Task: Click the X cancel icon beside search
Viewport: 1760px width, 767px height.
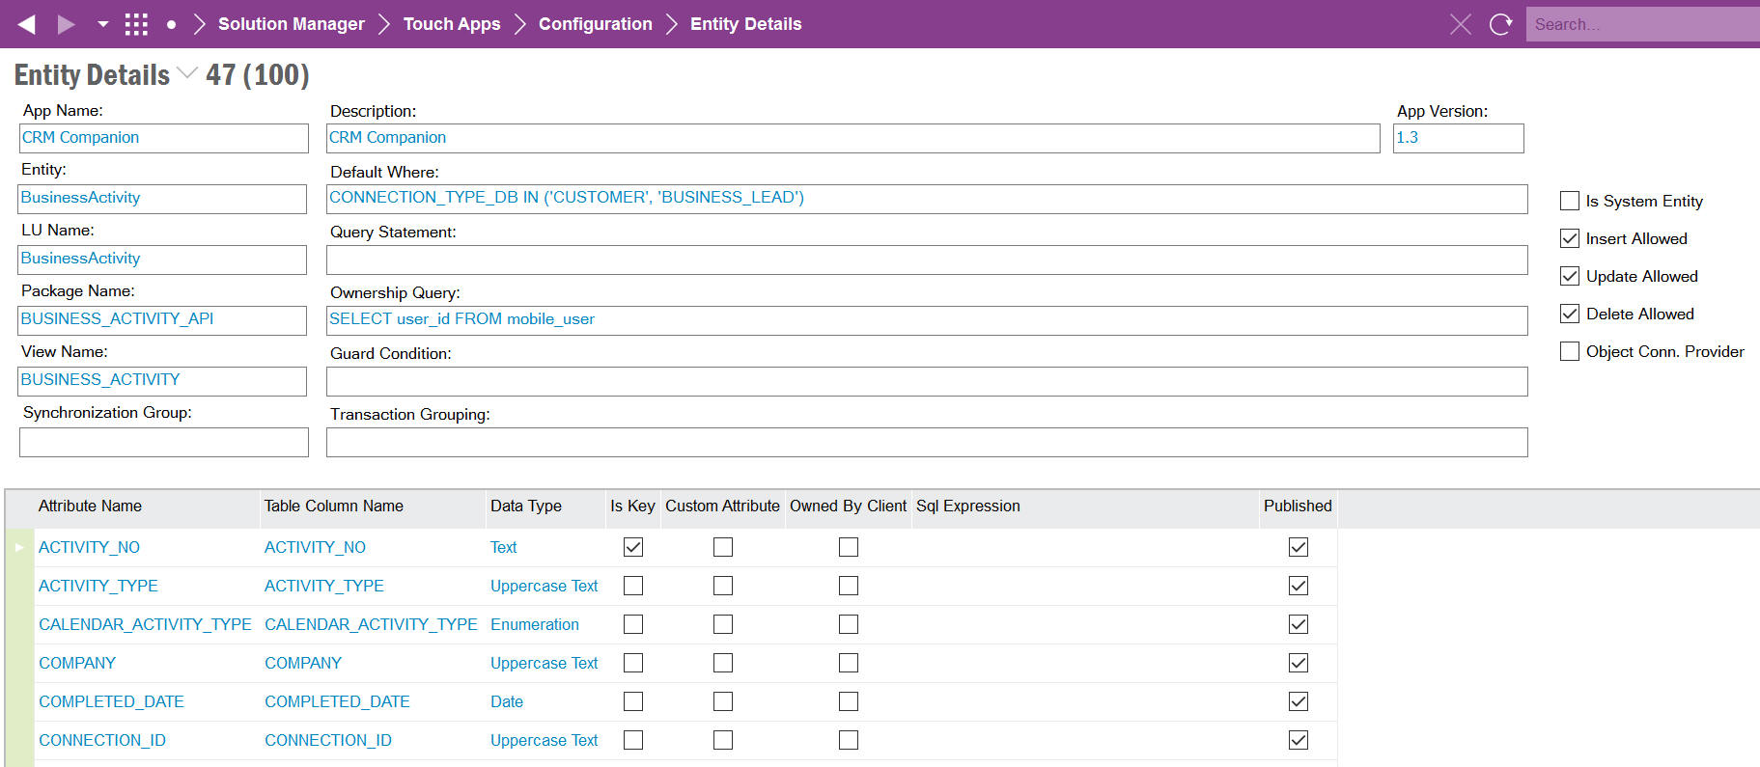Action: [x=1460, y=24]
